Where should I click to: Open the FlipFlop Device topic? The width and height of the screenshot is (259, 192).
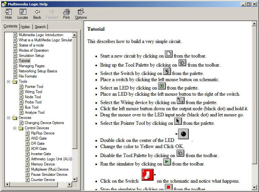[x=43, y=133]
